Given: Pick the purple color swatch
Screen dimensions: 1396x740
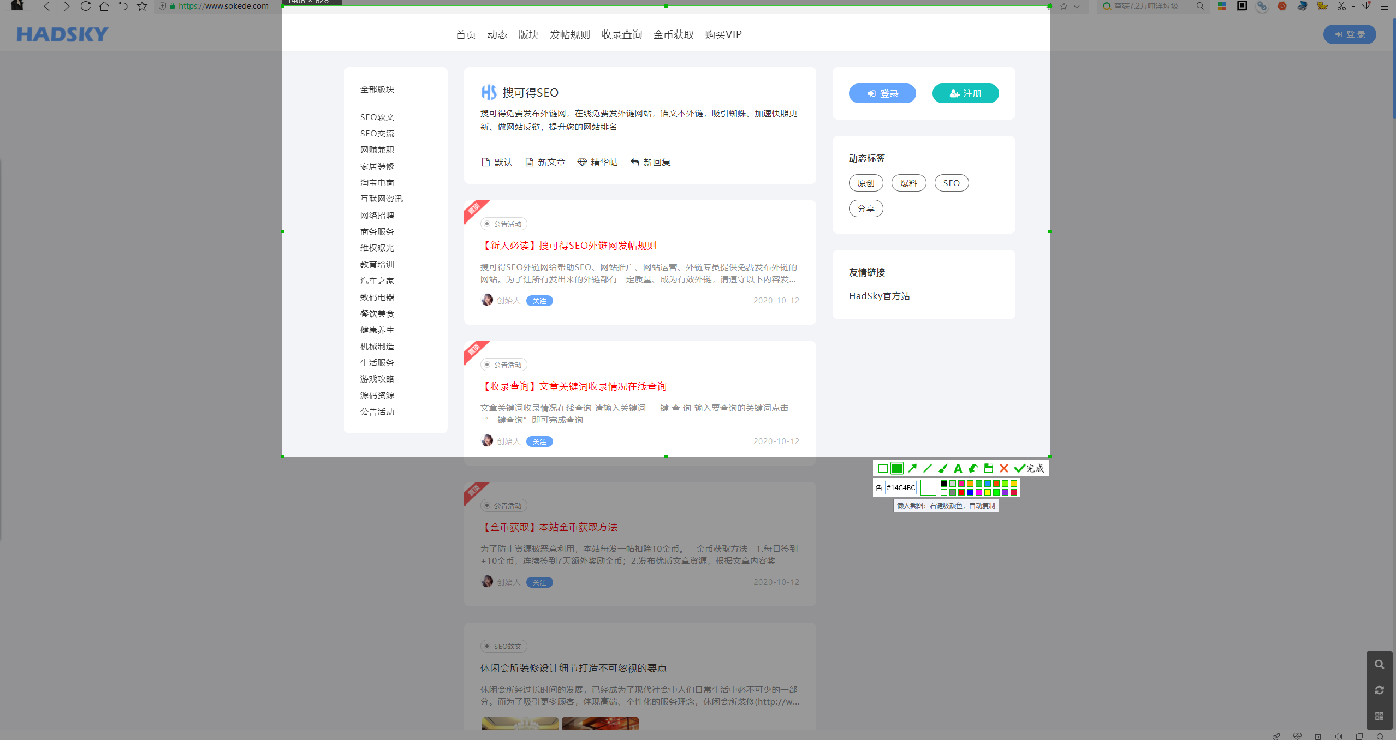Looking at the screenshot, I should pyautogui.click(x=1005, y=492).
